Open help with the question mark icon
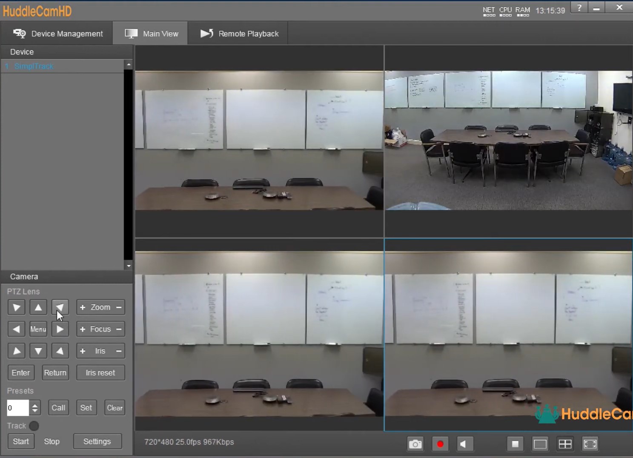The width and height of the screenshot is (633, 458). [579, 8]
